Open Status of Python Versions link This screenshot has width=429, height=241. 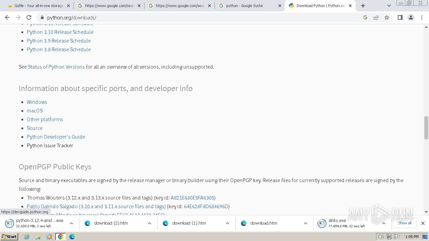56,67
